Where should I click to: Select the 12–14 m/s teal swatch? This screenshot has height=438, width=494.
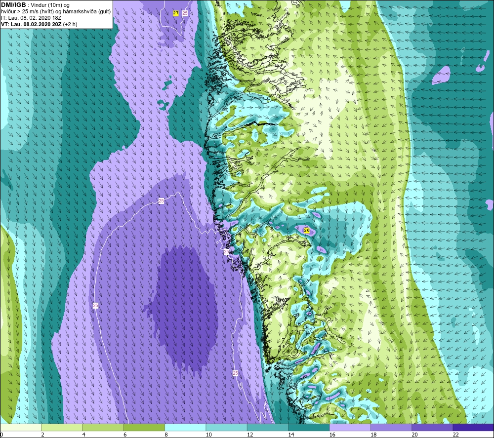(267, 427)
